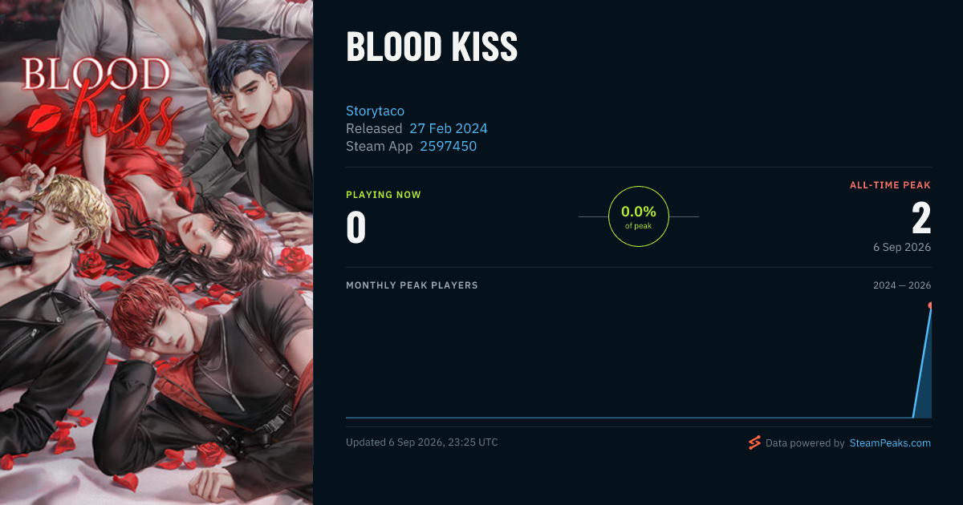The width and height of the screenshot is (963, 505).
Task: Select the red peak point on chart
Action: (930, 305)
